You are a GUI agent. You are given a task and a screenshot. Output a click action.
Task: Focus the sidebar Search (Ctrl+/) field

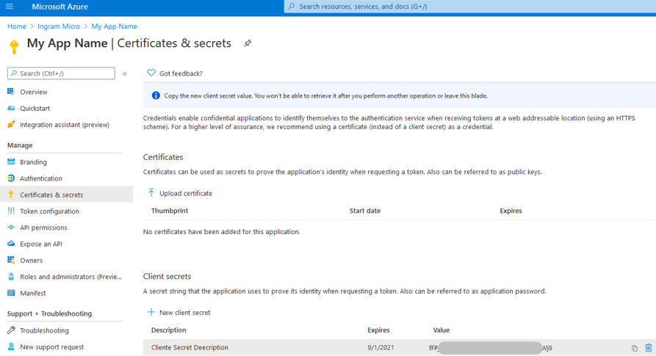(61, 73)
